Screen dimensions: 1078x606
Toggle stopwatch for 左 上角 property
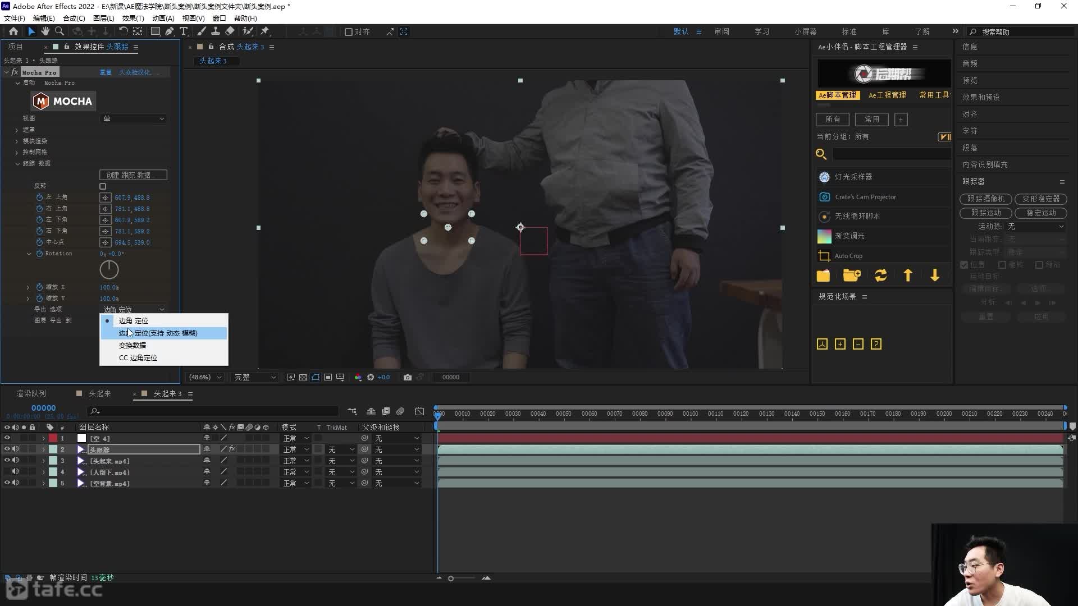point(39,198)
